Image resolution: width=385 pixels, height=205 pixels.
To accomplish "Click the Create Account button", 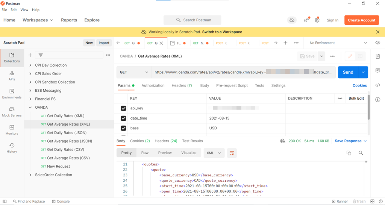I will [362, 20].
